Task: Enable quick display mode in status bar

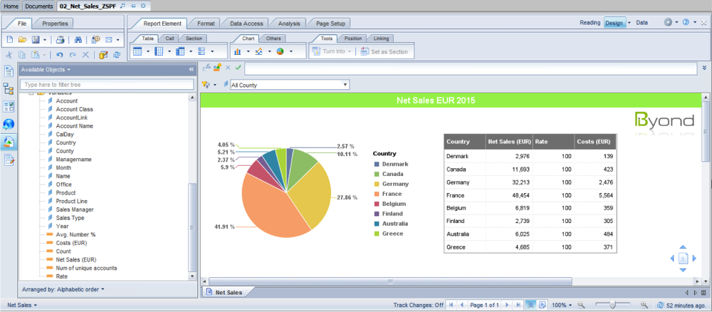Action: (x=530, y=305)
